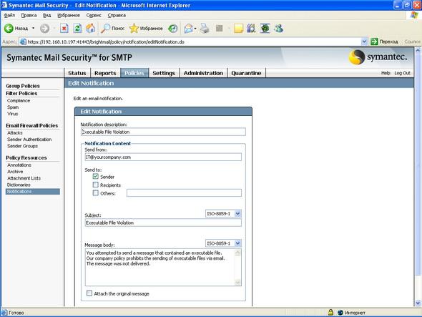Open the Back button history arrow

(34, 29)
